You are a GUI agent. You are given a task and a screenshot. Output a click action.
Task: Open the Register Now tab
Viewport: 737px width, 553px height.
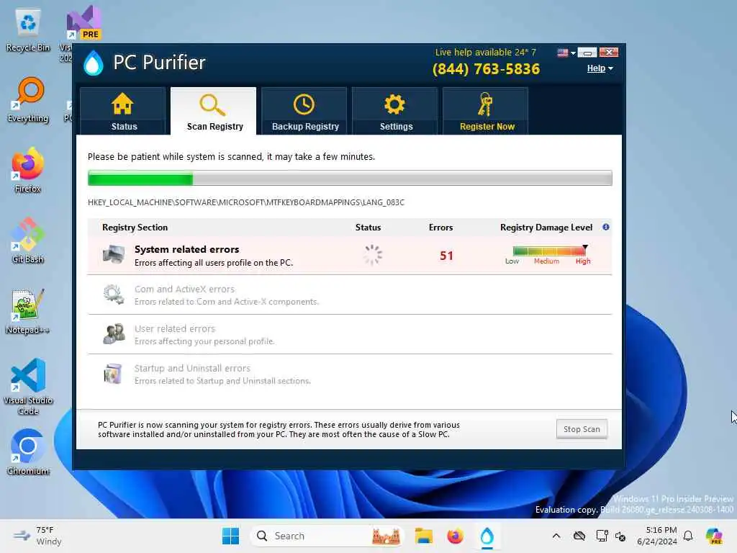(x=486, y=111)
